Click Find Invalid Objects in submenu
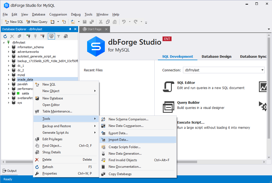 [x=138, y=160]
